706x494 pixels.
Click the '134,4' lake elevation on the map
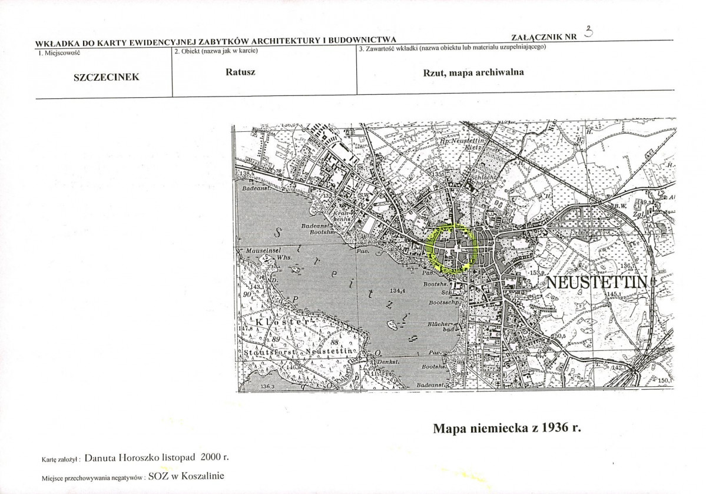point(398,291)
